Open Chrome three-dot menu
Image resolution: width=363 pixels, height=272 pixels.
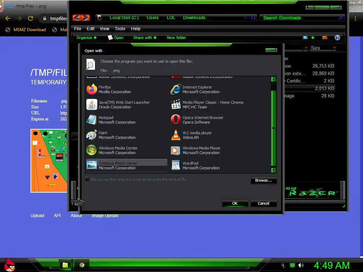(x=355, y=18)
